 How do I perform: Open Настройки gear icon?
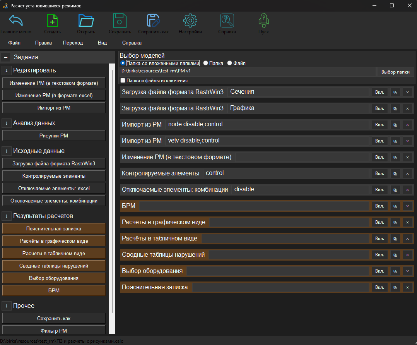coord(190,21)
